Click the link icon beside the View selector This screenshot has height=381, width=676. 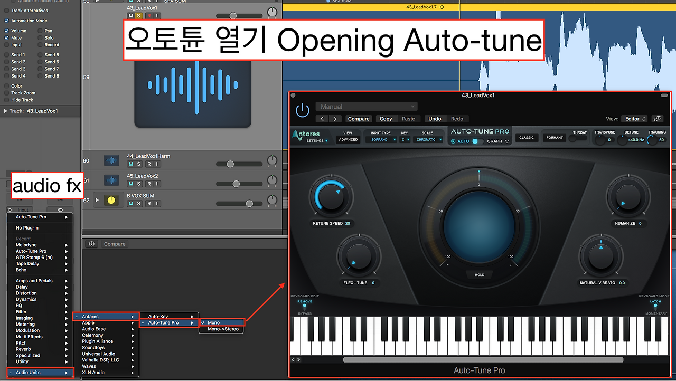pos(658,119)
